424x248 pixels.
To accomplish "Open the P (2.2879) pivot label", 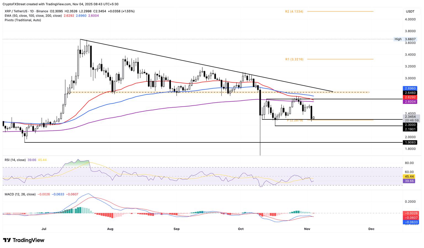I will tap(295, 120).
